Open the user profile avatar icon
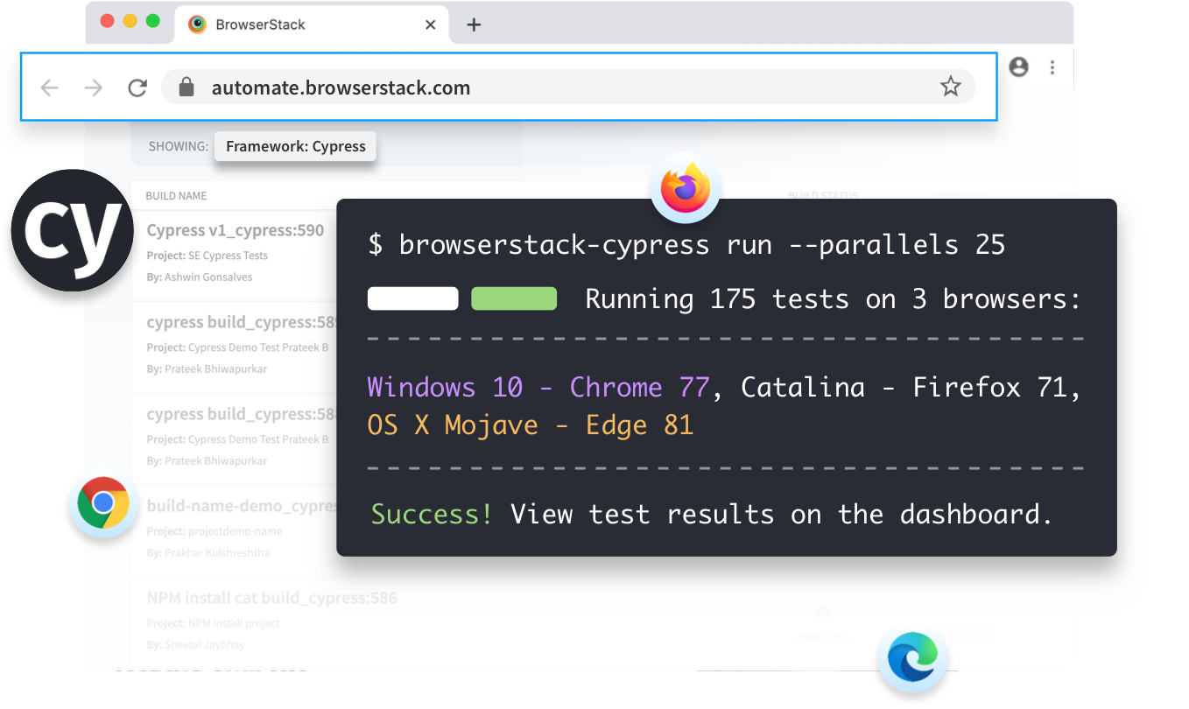 (x=1018, y=67)
